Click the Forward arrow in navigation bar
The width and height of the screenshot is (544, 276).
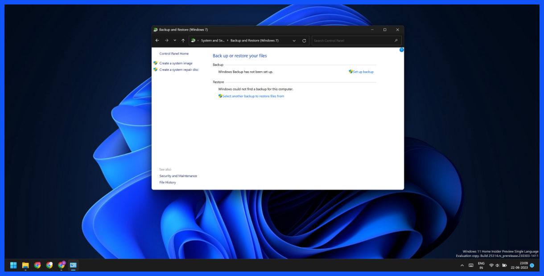click(x=166, y=41)
